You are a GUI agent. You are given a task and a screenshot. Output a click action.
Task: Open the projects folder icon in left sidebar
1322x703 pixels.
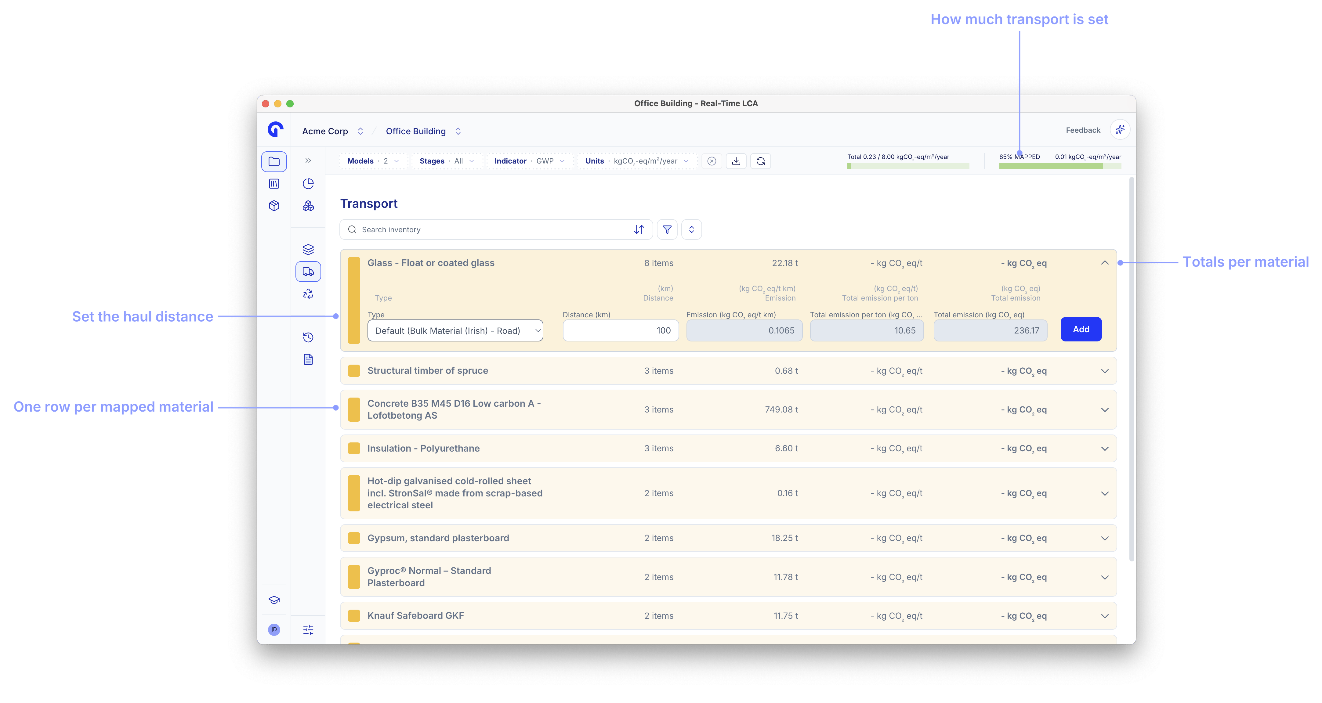274,162
